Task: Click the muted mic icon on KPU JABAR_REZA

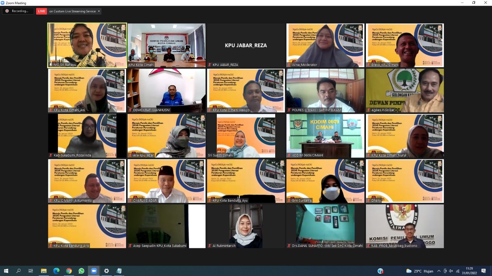Action: pos(209,65)
